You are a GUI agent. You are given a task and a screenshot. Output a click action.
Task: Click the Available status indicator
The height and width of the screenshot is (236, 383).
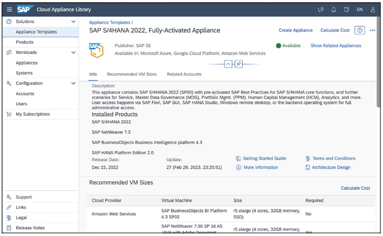pos(288,46)
